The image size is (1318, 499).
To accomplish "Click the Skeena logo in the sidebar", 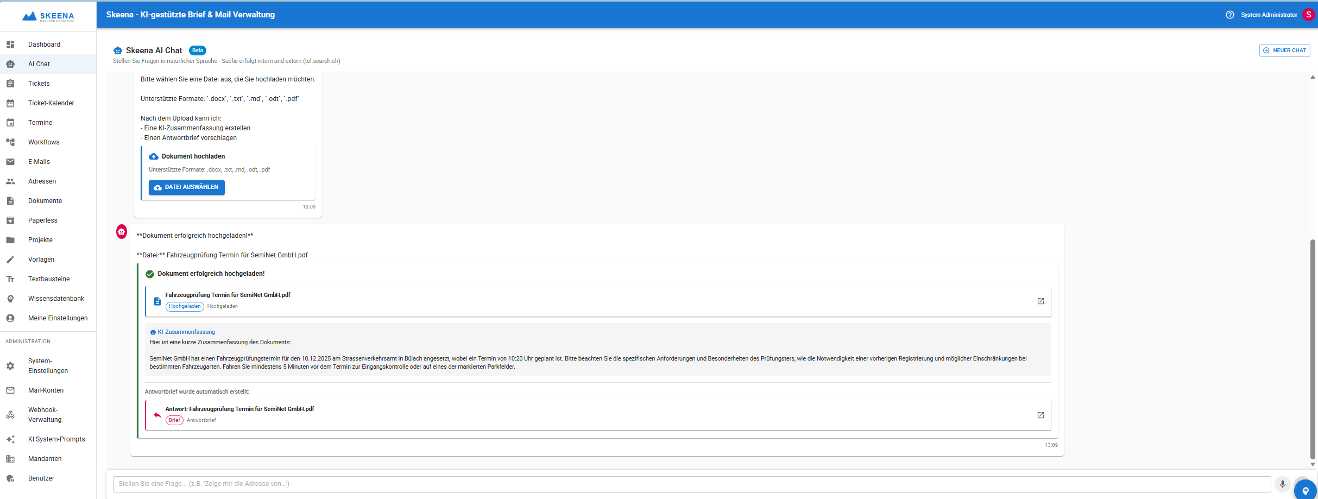I will click(x=48, y=16).
